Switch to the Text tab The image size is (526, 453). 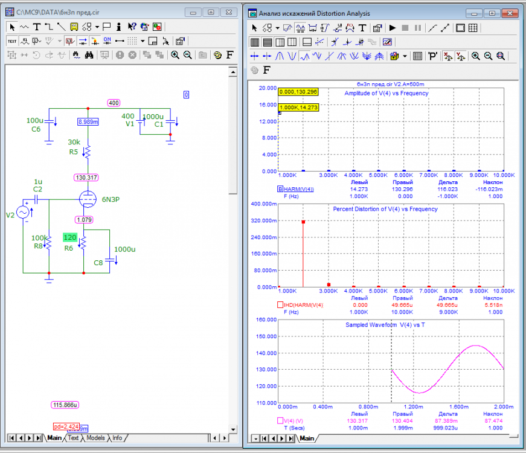[x=73, y=438]
